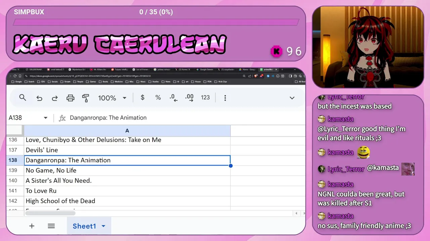Switch to the Mysterious Girl tab
Viewport: 430px width, 241px height.
click(x=78, y=69)
